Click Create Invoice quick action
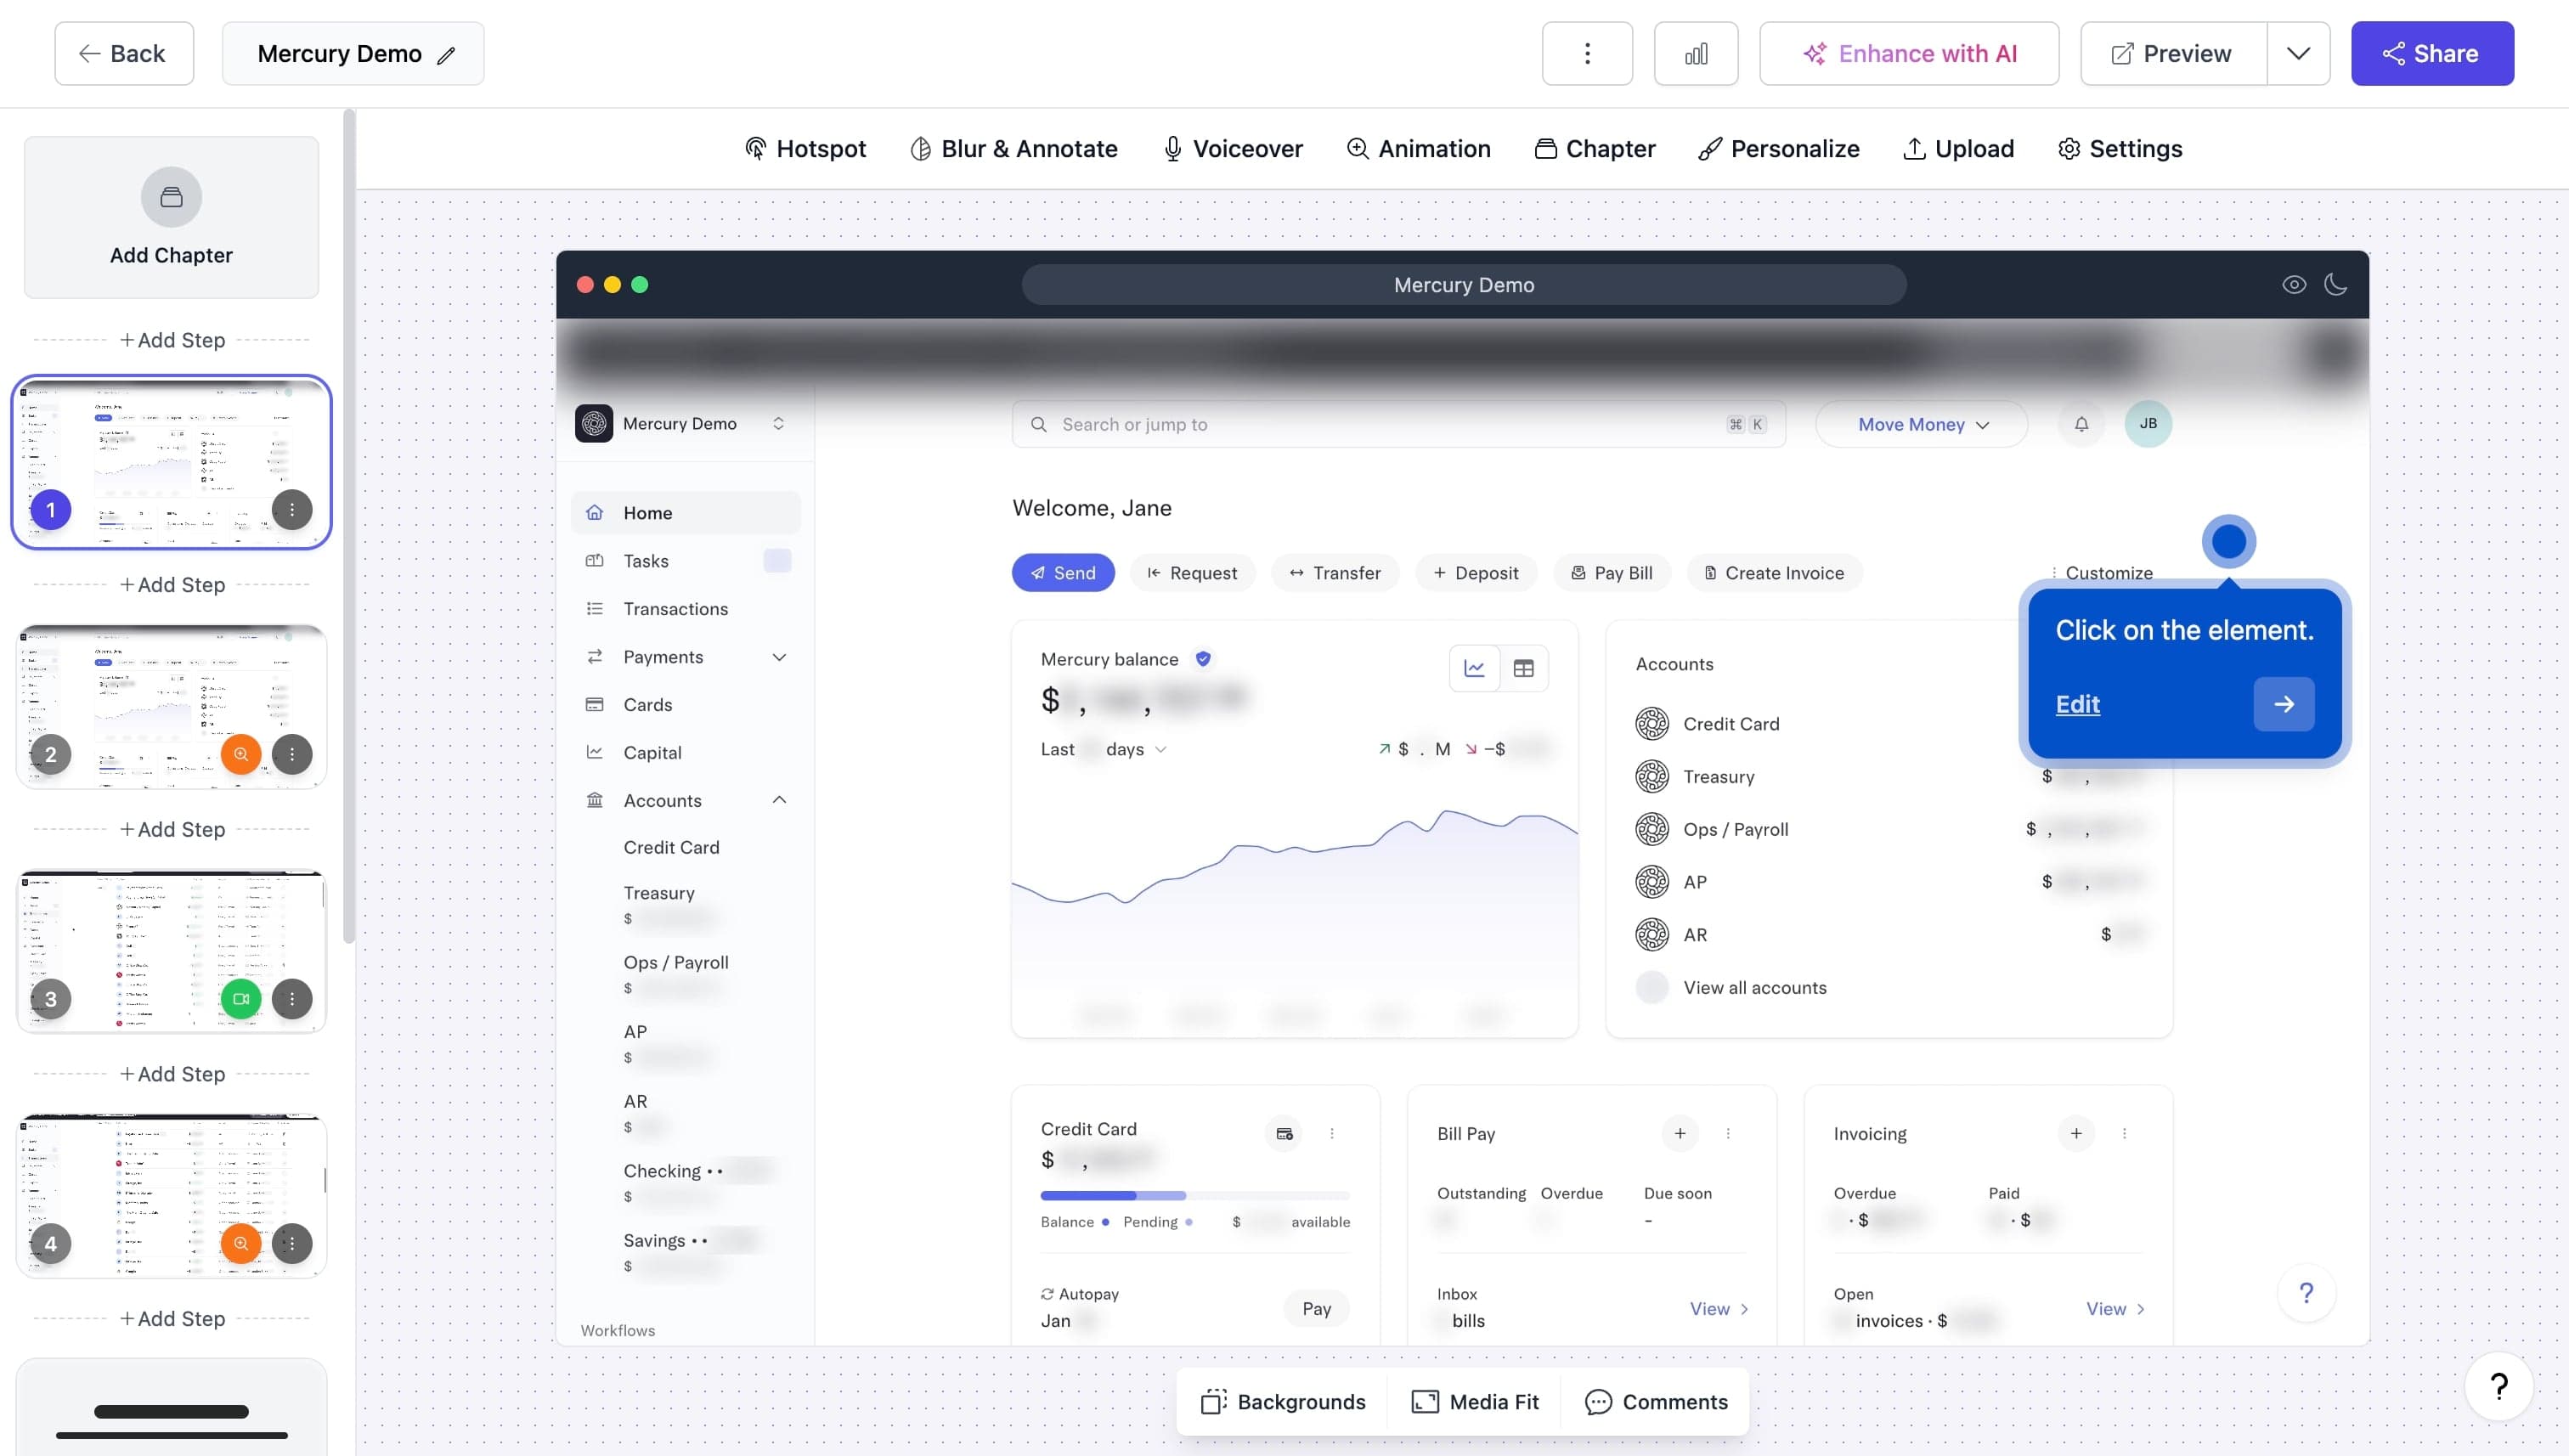Image resolution: width=2569 pixels, height=1456 pixels. tap(1774, 573)
